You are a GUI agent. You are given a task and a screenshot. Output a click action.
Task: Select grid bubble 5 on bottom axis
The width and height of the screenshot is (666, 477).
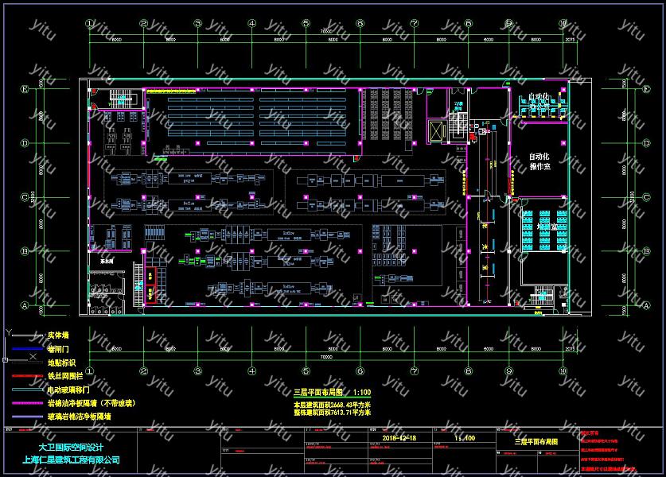(306, 370)
